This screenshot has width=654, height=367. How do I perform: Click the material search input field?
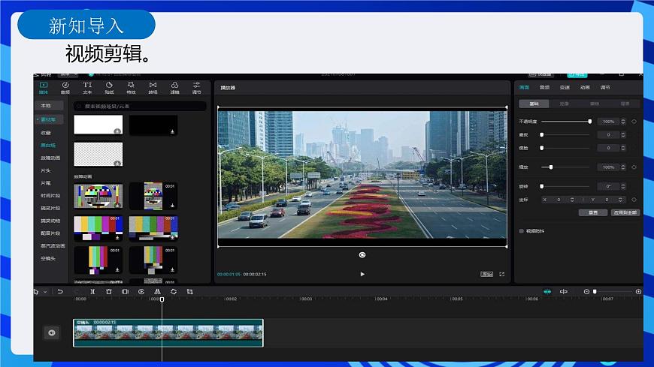140,107
